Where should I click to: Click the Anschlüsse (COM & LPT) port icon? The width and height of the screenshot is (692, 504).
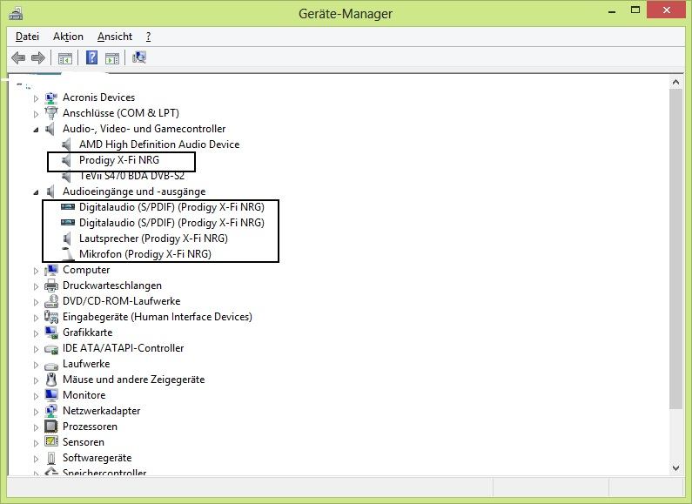(51, 113)
